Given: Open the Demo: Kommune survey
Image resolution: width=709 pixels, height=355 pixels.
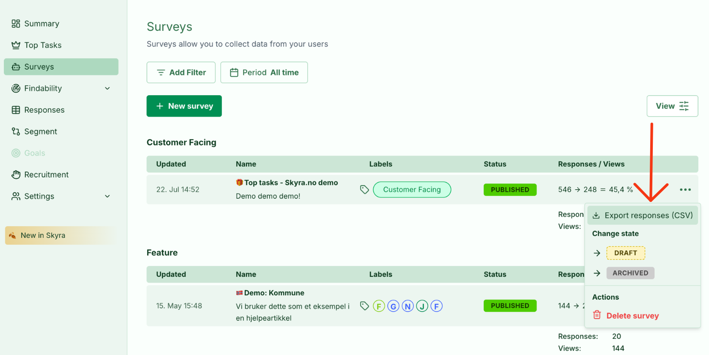Looking at the screenshot, I should pos(274,293).
